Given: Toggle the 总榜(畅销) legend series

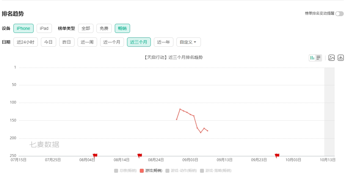Looking at the screenshot, I should (x=125, y=171).
